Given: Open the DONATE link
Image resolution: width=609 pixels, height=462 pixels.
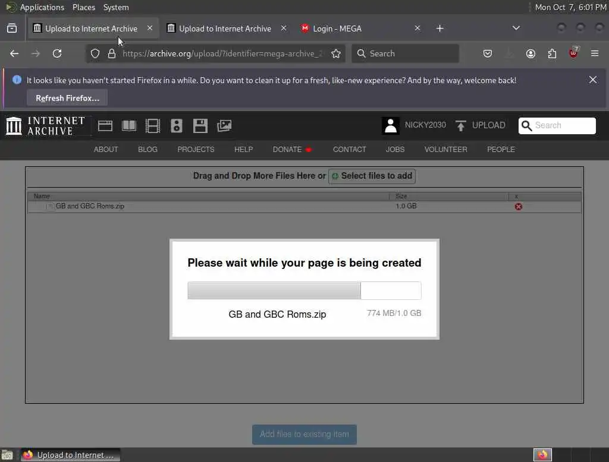Looking at the screenshot, I should pyautogui.click(x=291, y=149).
